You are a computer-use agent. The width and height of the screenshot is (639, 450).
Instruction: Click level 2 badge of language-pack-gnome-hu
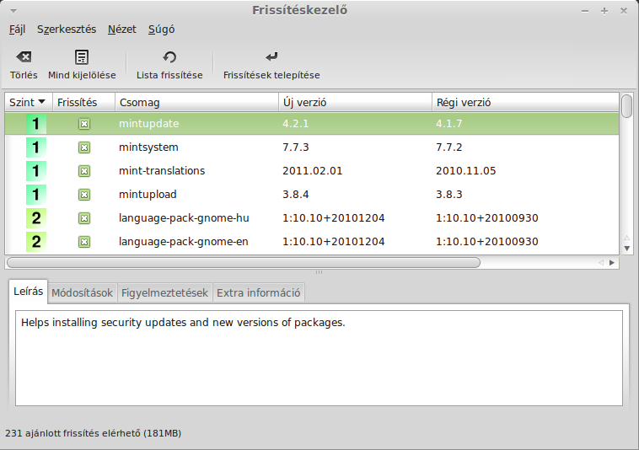[36, 218]
